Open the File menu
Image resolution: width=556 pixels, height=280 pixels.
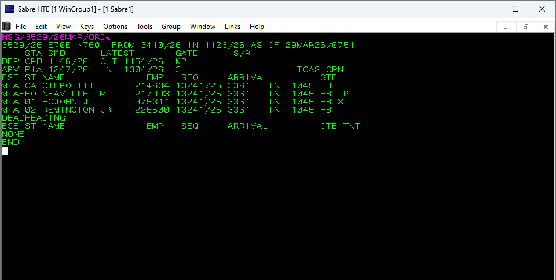[x=21, y=27]
